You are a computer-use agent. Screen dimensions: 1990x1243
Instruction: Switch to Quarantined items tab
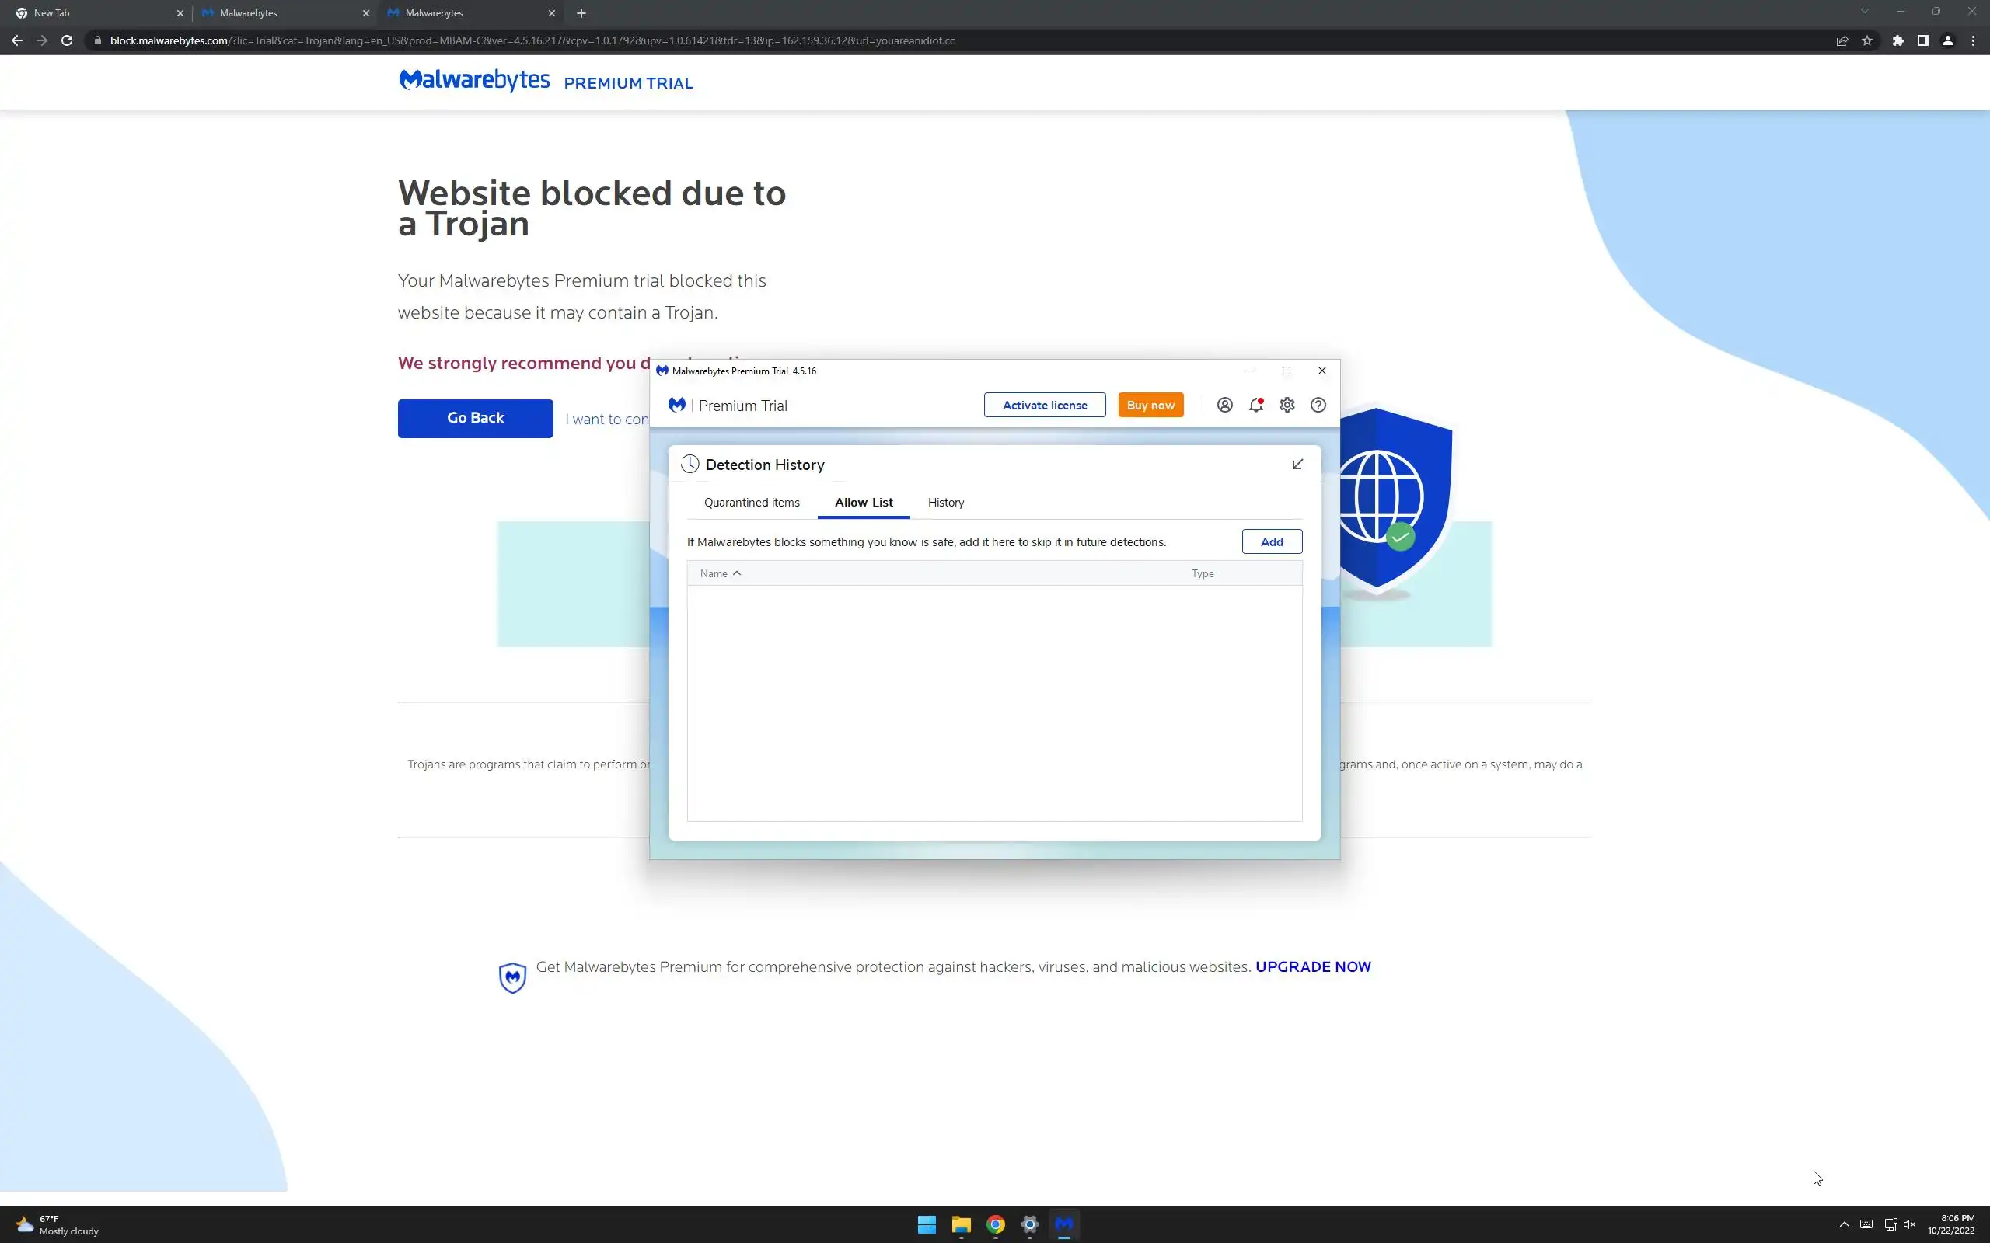(x=752, y=503)
